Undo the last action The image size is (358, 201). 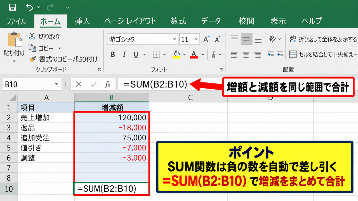tap(29, 7)
